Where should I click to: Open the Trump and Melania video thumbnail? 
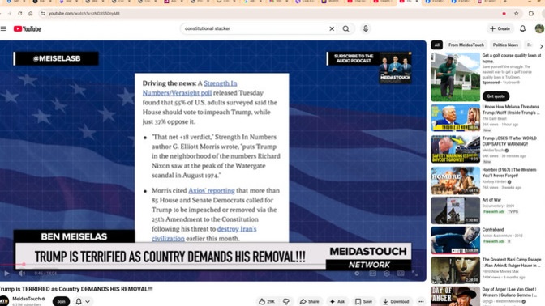pyautogui.click(x=456, y=118)
